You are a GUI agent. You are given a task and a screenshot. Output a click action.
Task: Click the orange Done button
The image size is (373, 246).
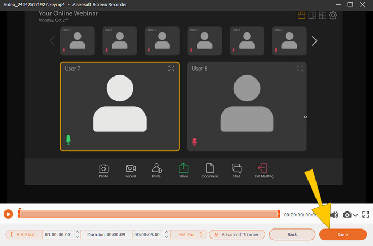click(x=343, y=235)
